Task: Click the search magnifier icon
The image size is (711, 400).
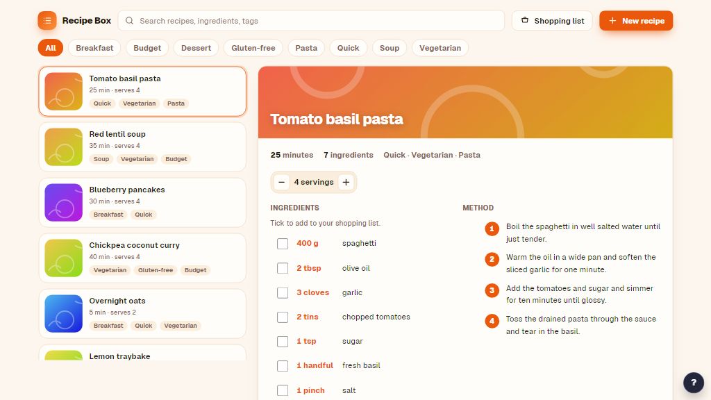Action: coord(129,21)
